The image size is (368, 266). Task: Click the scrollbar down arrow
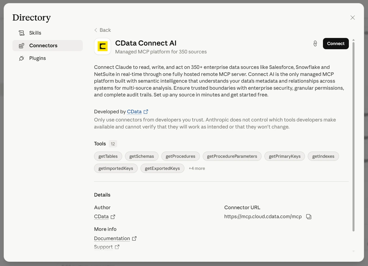click(353, 251)
